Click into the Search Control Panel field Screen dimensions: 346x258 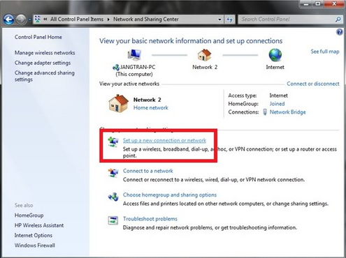(286, 20)
